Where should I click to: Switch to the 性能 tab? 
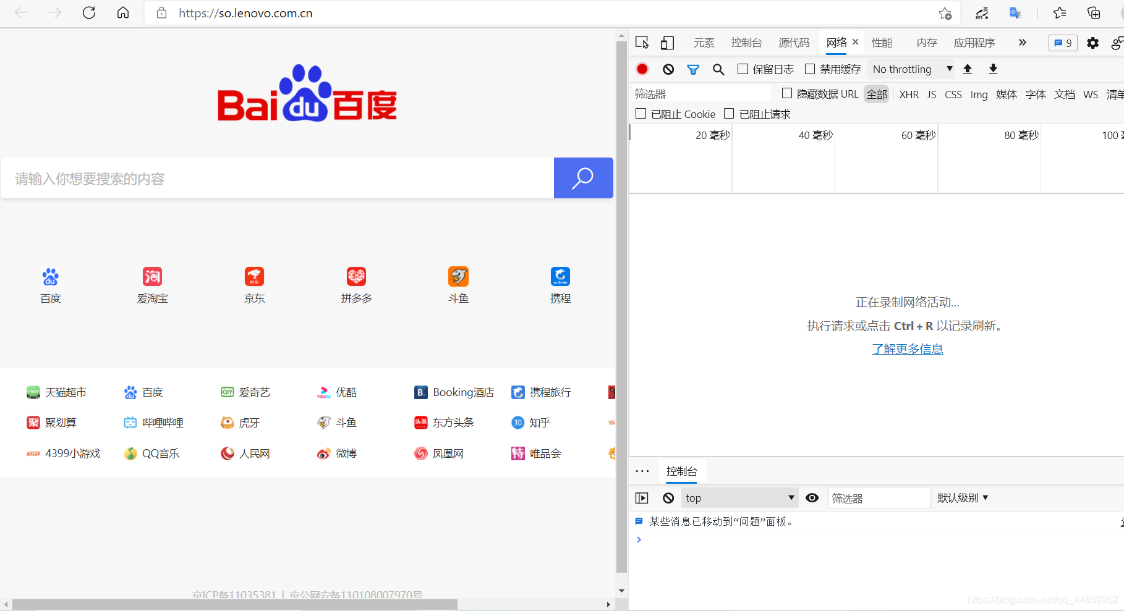pyautogui.click(x=882, y=43)
